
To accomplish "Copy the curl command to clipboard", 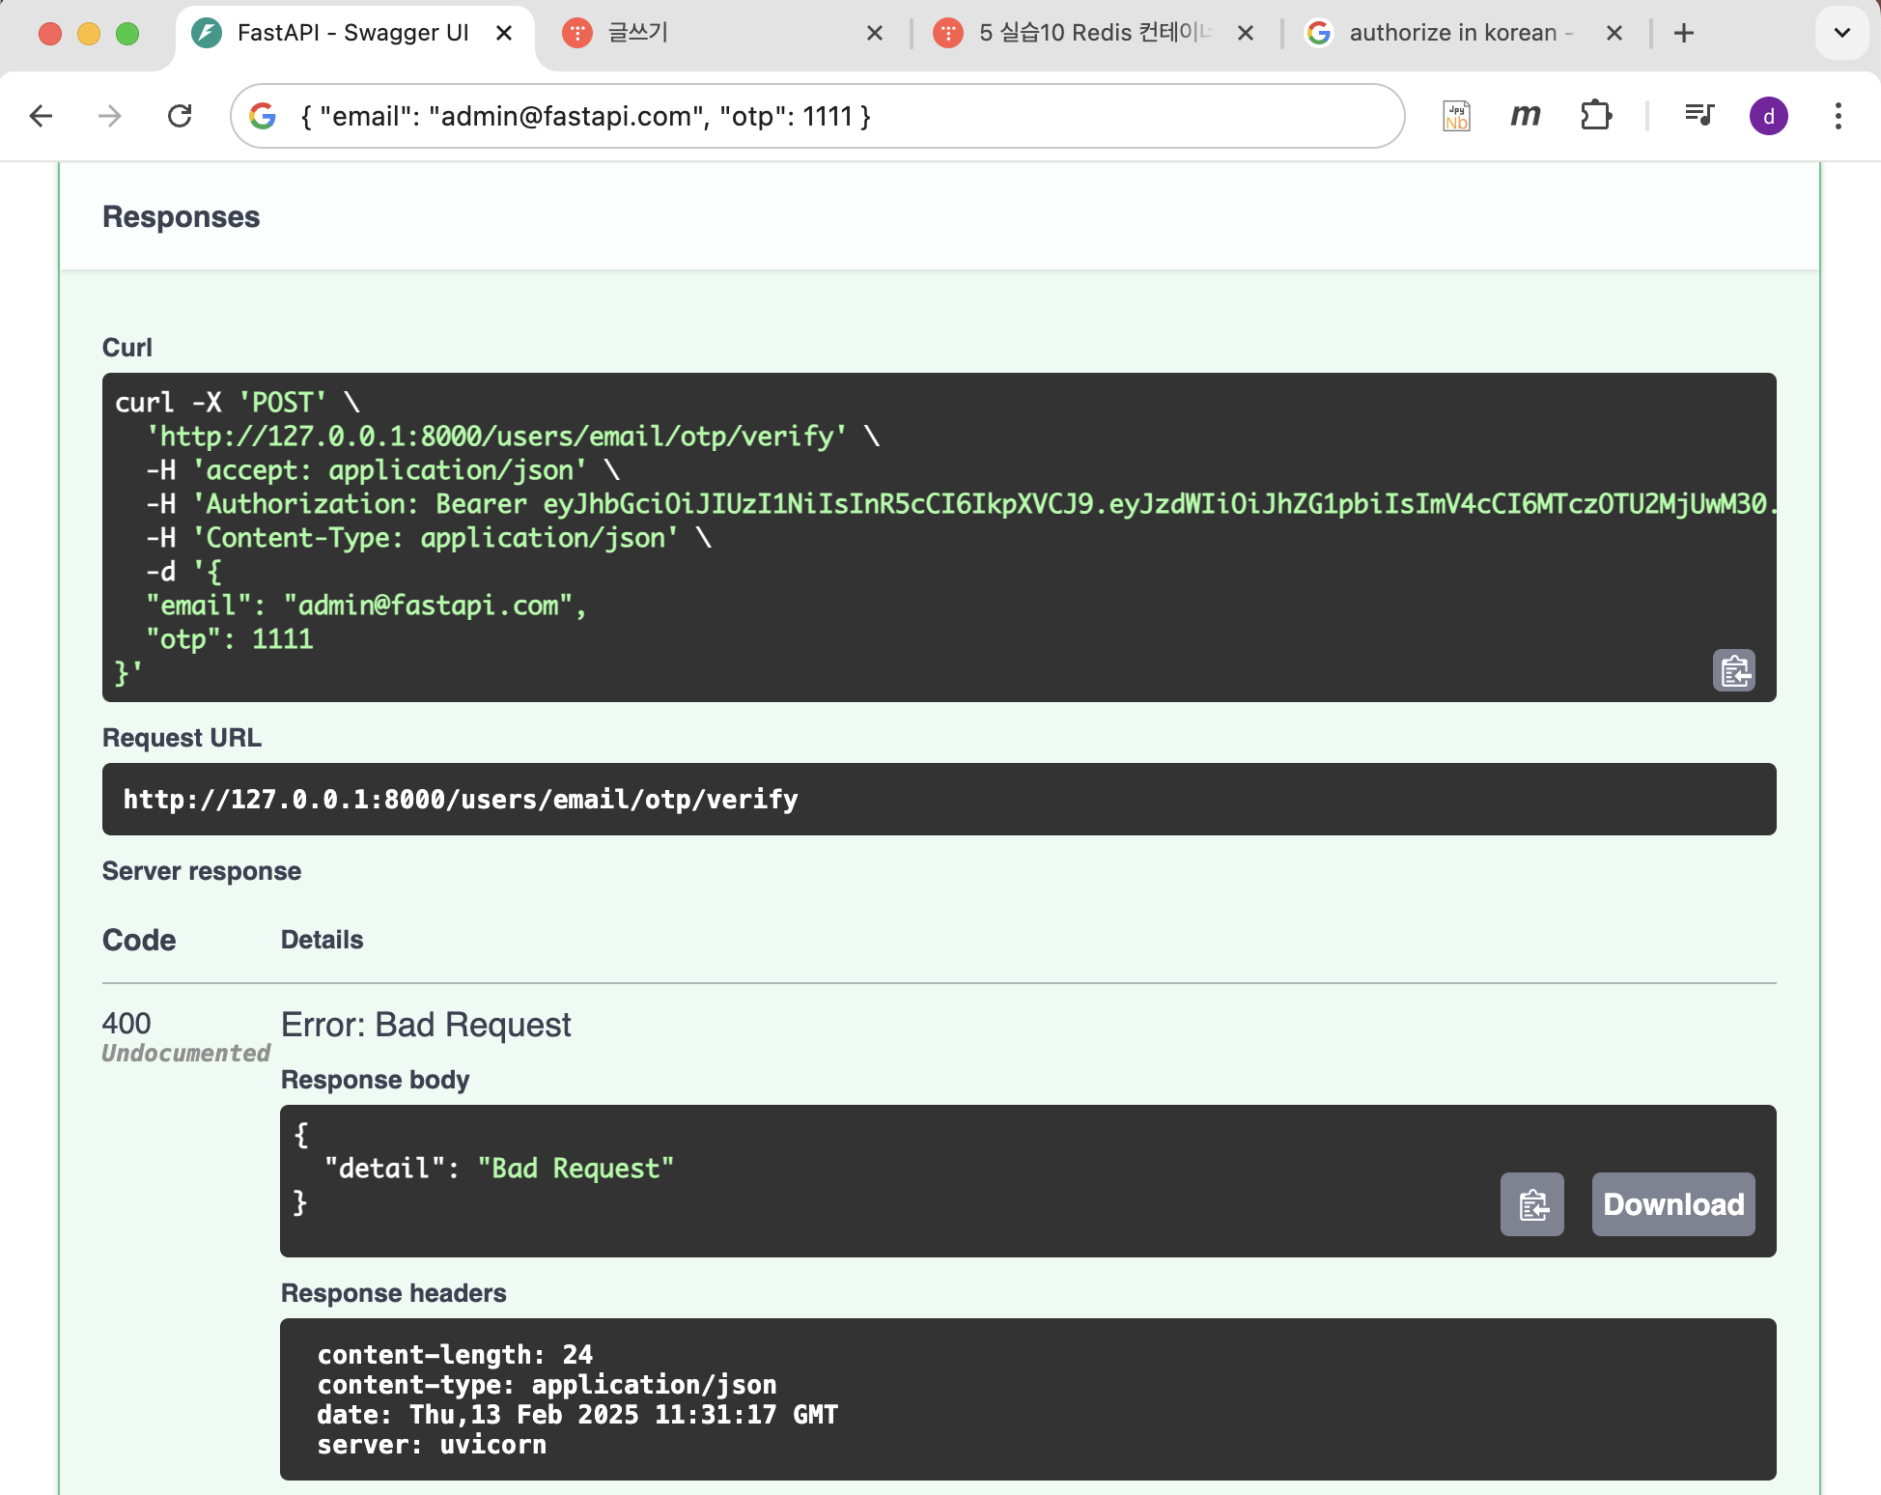I will [x=1733, y=670].
